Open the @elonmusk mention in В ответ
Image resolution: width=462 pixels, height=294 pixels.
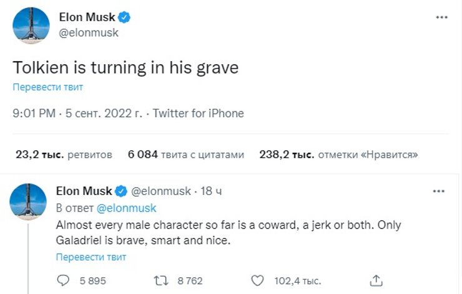pos(127,208)
